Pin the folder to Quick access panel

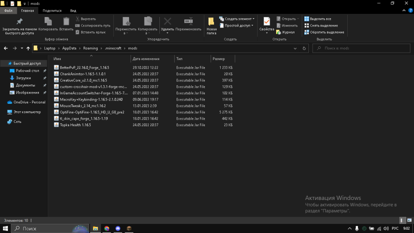coord(19,26)
